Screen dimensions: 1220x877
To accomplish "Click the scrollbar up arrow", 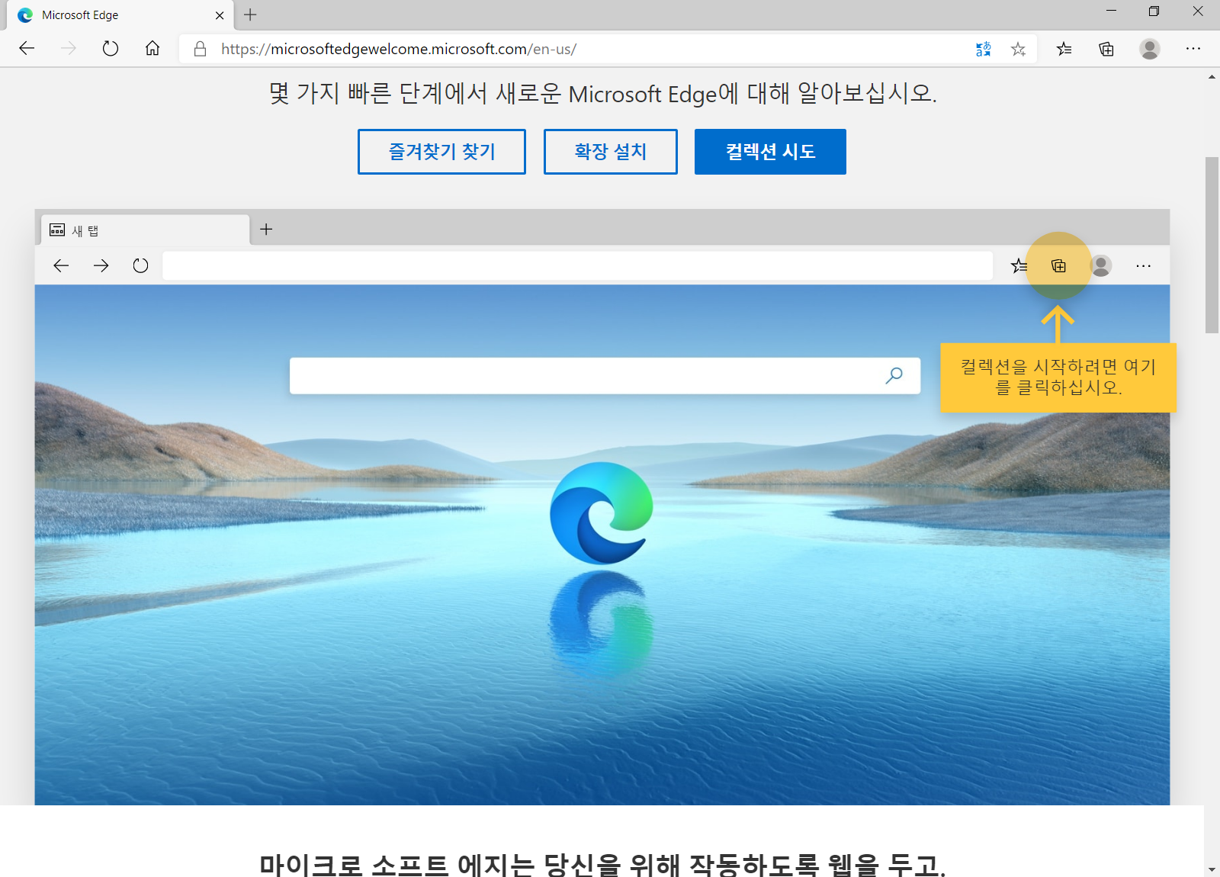I will [1212, 77].
